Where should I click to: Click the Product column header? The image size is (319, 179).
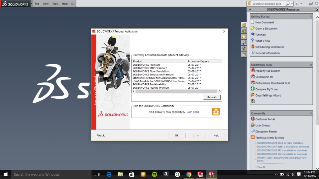pyautogui.click(x=159, y=61)
